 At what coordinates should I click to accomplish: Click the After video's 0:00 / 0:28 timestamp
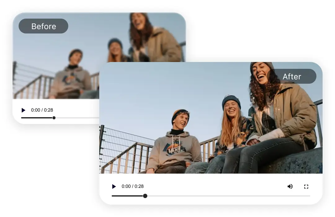click(x=132, y=186)
